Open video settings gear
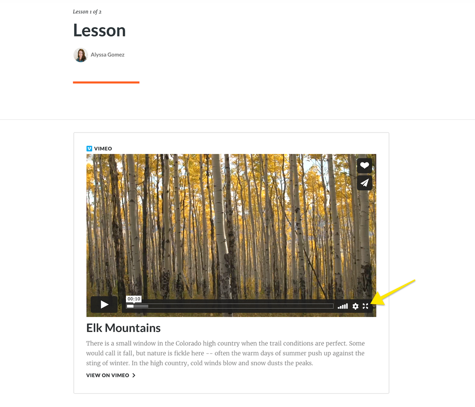475x407 pixels. pyautogui.click(x=355, y=306)
